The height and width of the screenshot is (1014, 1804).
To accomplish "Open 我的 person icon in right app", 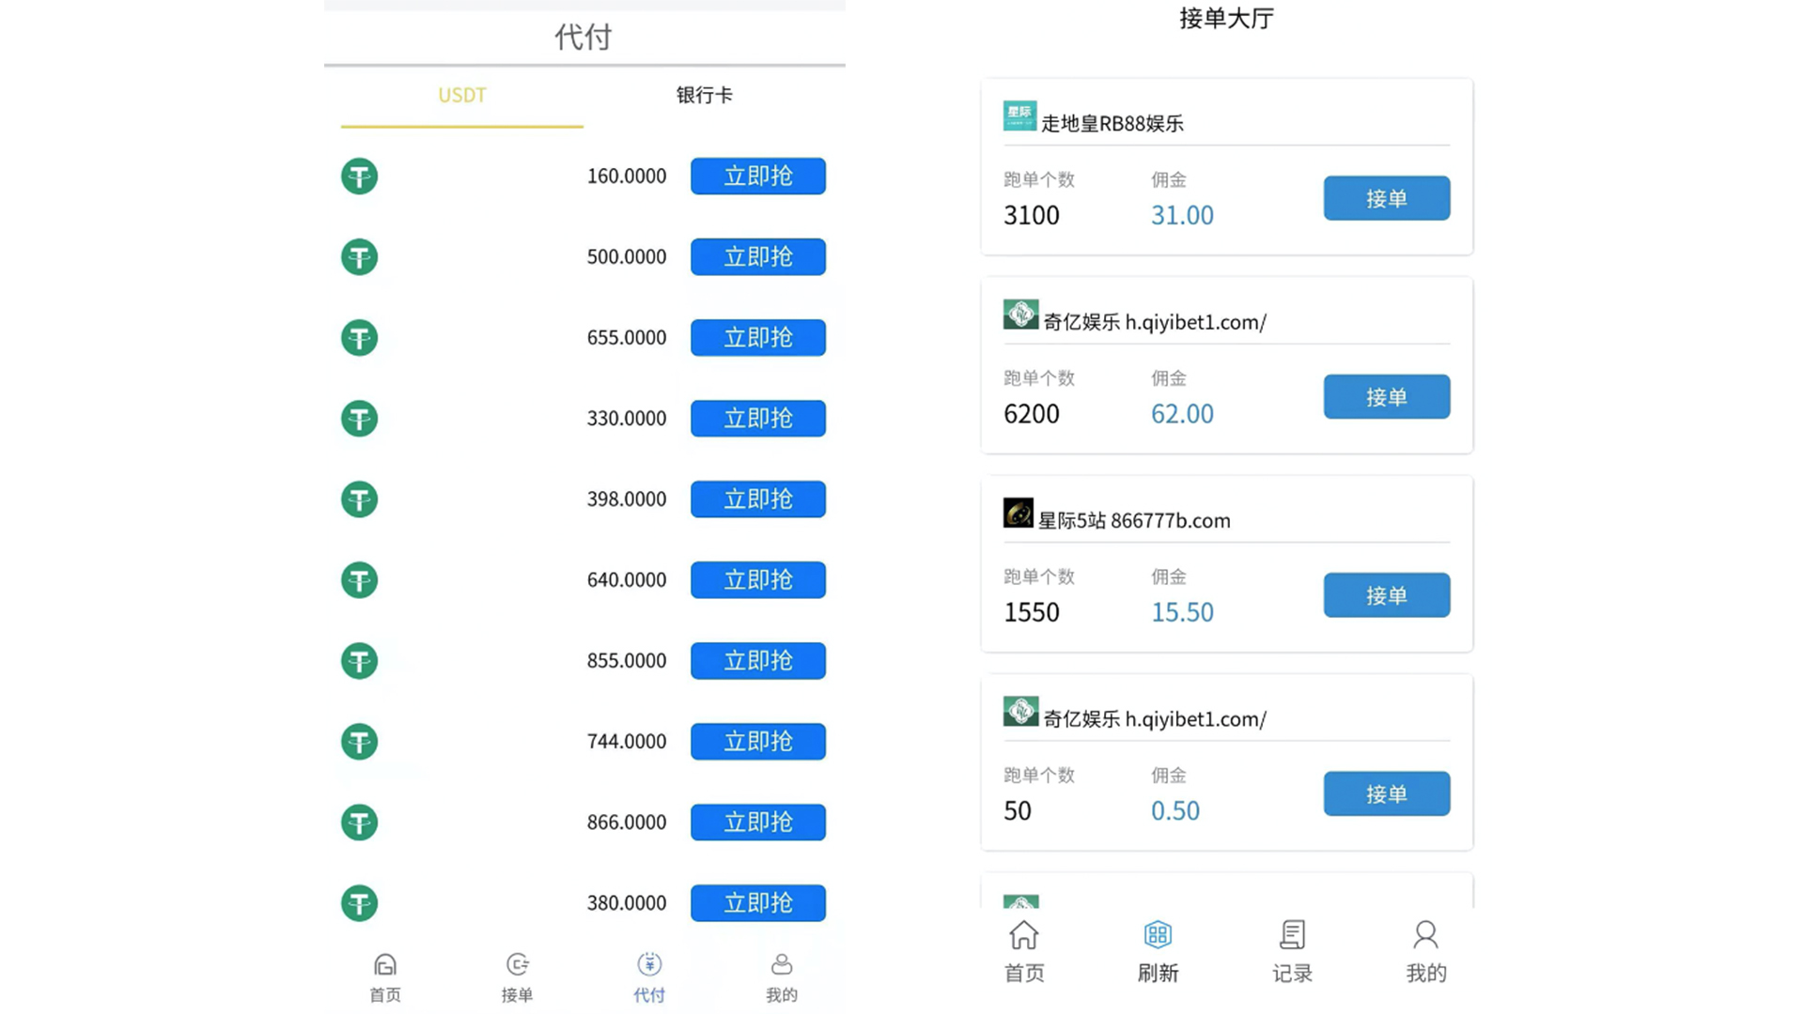I will click(x=1425, y=935).
